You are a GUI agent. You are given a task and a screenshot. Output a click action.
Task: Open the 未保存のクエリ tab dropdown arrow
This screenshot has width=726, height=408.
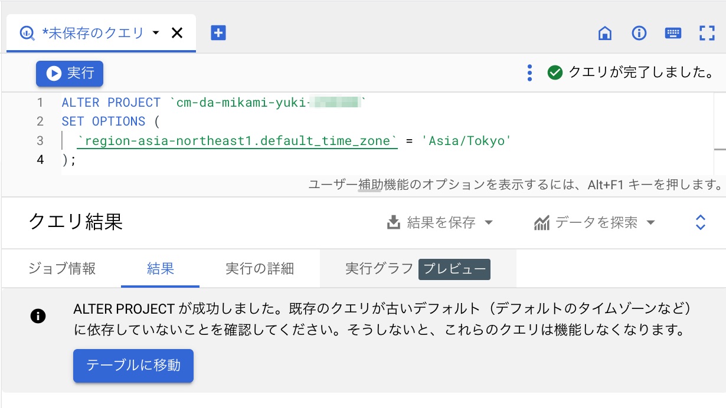point(155,34)
